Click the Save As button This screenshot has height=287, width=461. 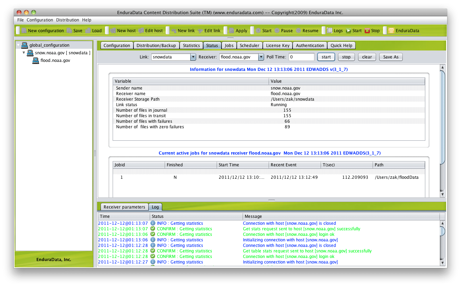coord(391,57)
